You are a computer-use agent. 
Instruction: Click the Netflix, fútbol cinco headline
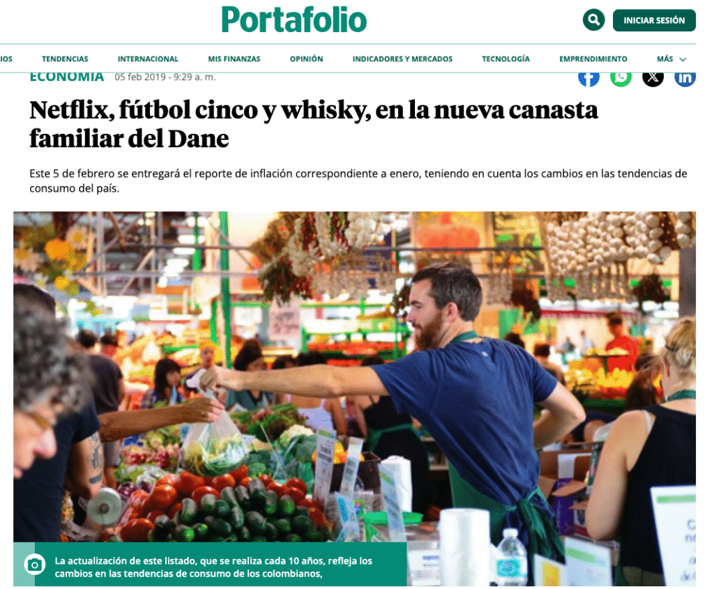pyautogui.click(x=313, y=124)
